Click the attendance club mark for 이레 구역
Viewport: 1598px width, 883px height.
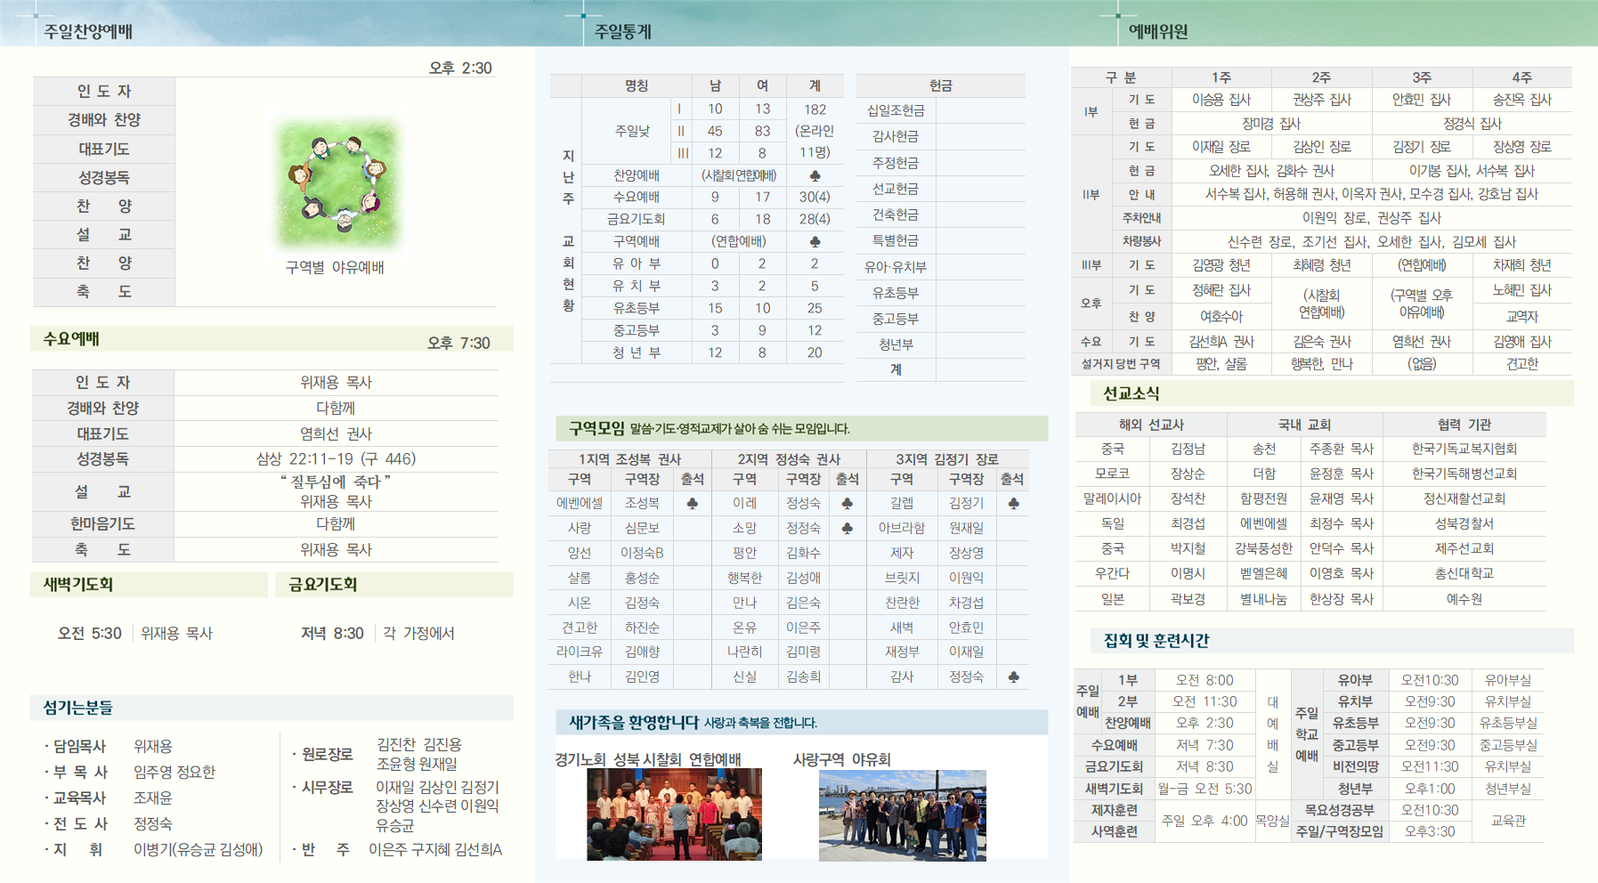(847, 503)
